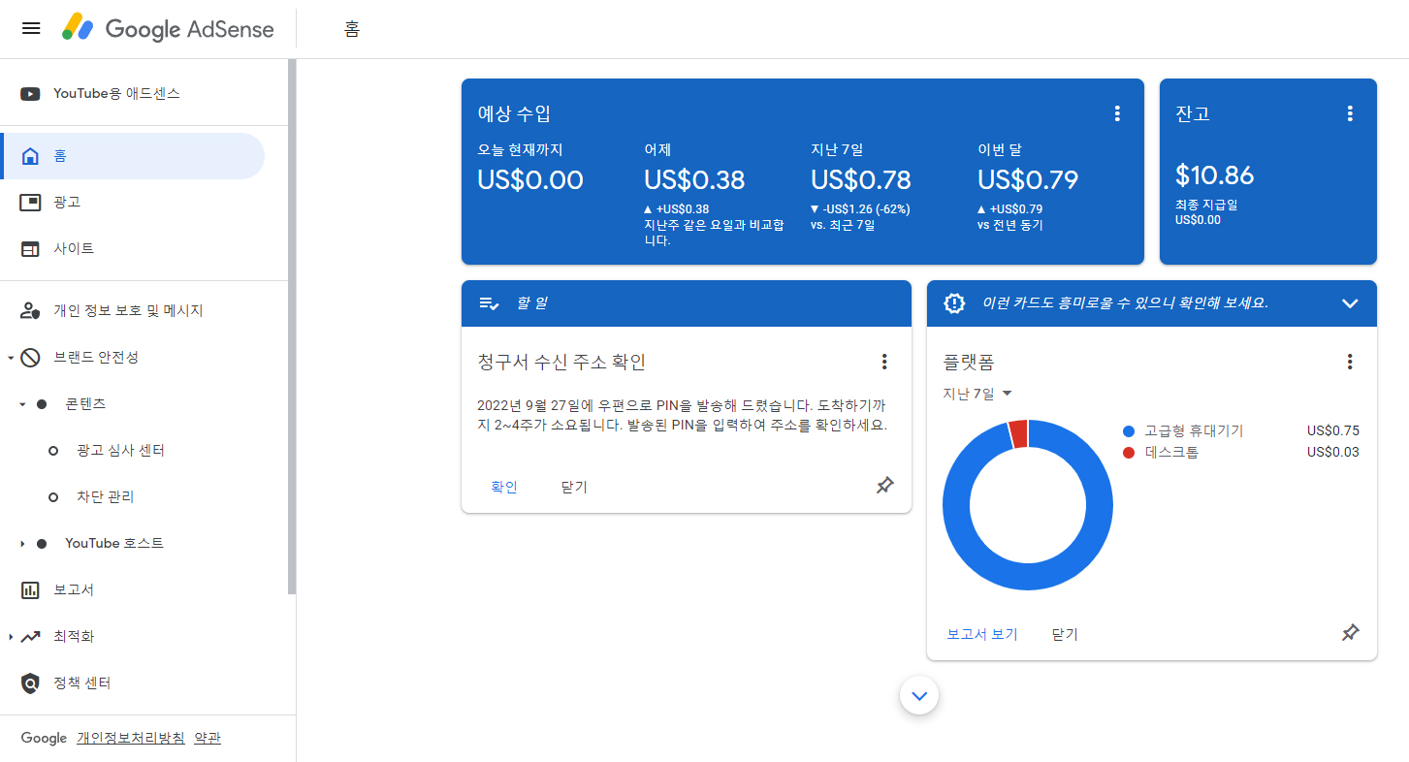Click 지난 7일 US$0.78 earnings value
Image resolution: width=1409 pixels, height=762 pixels.
click(x=861, y=180)
